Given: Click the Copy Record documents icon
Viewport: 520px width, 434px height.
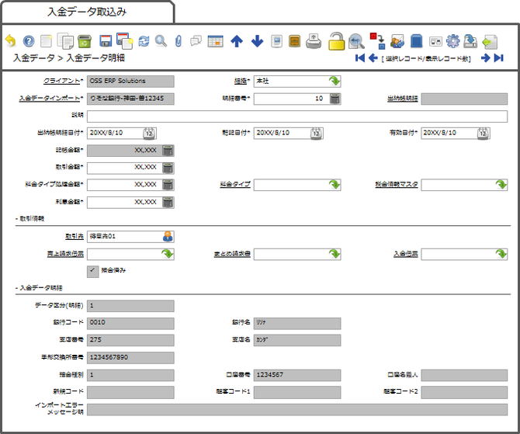Looking at the screenshot, I should click(x=65, y=41).
